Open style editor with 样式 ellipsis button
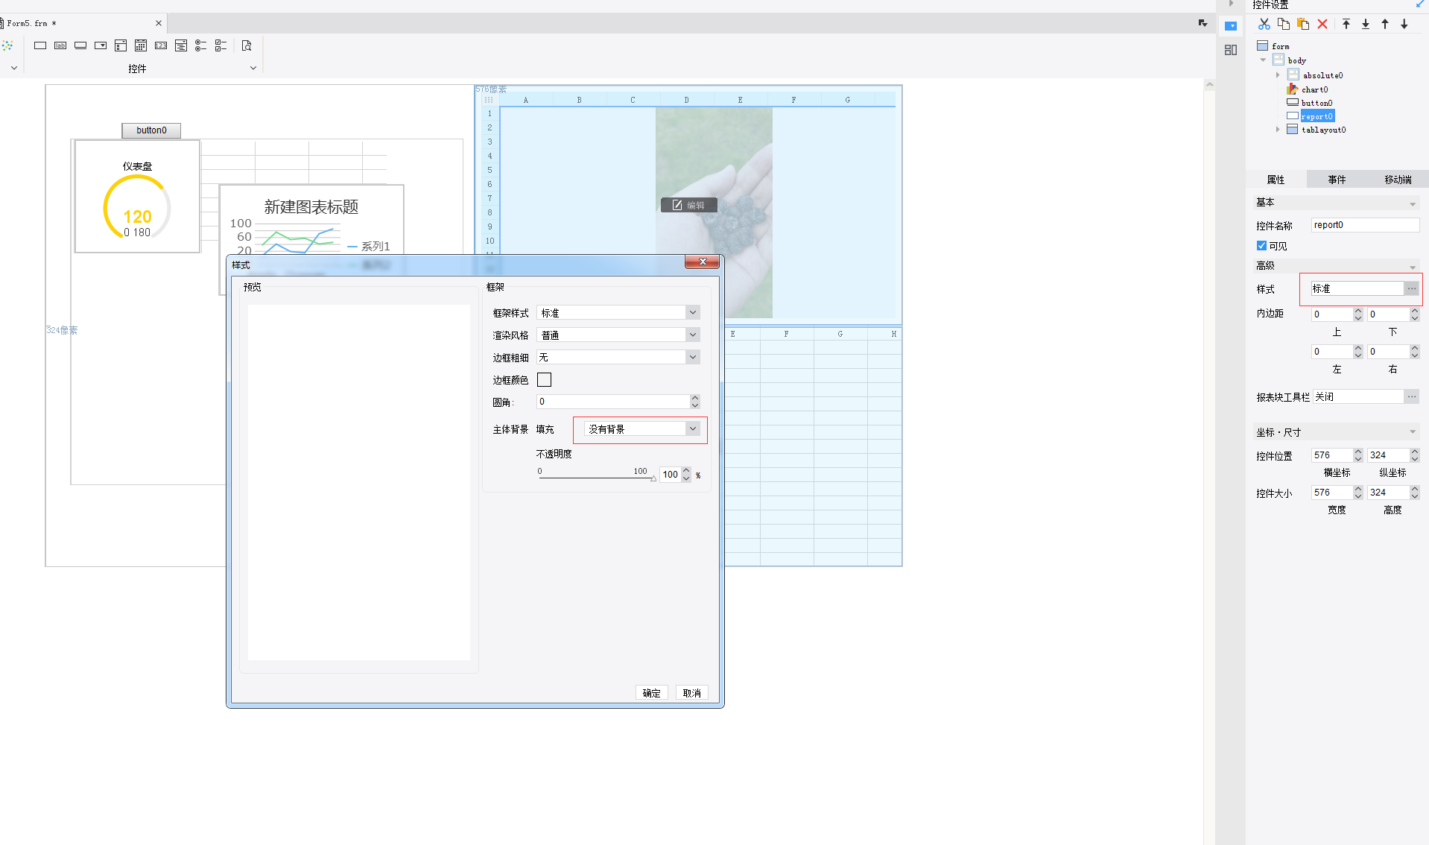 pyautogui.click(x=1412, y=288)
